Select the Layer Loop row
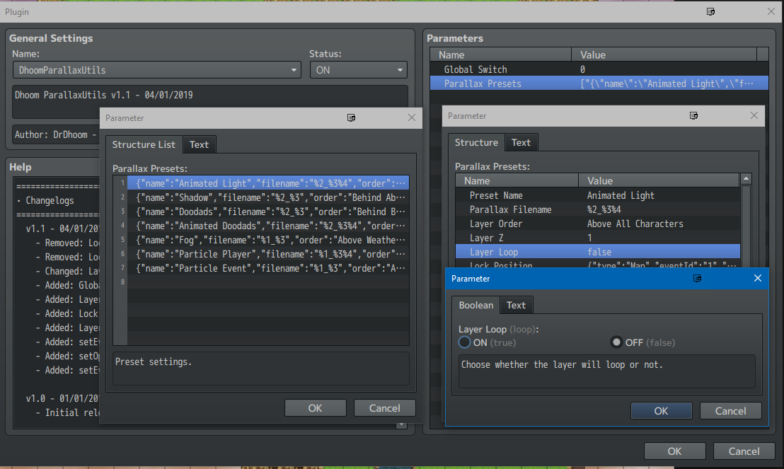The width and height of the screenshot is (784, 469). (597, 252)
